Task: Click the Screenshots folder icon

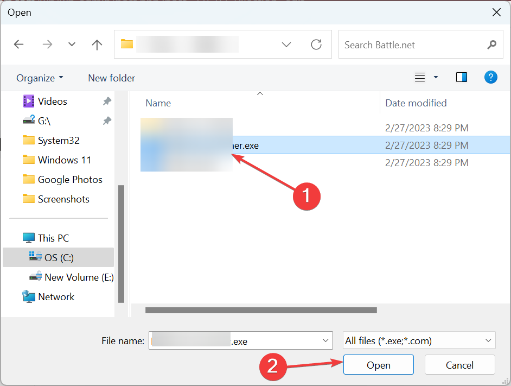Action: [29, 199]
